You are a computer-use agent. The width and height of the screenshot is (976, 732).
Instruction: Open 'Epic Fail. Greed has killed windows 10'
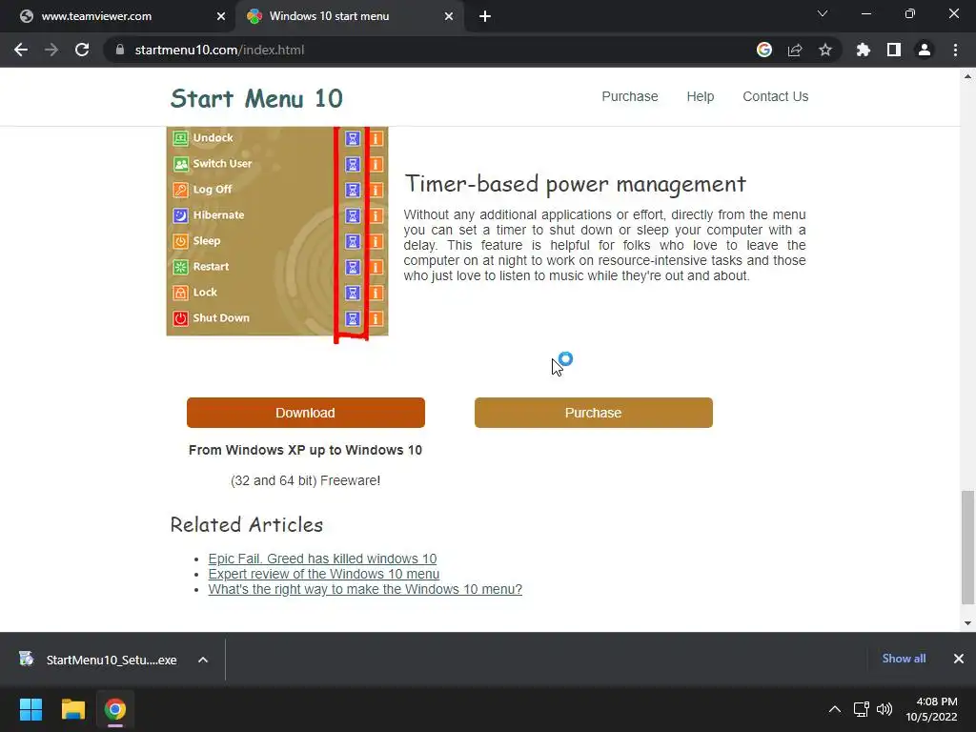322,559
